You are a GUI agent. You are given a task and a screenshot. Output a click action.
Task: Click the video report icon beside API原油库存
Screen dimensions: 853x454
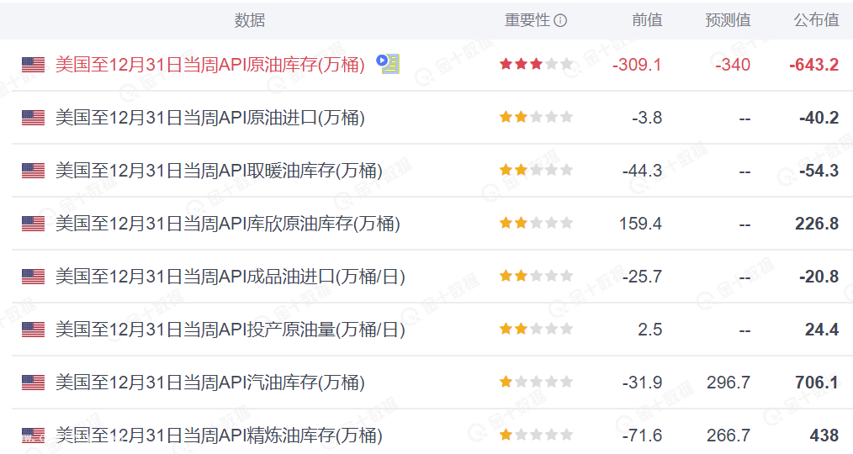[x=388, y=64]
